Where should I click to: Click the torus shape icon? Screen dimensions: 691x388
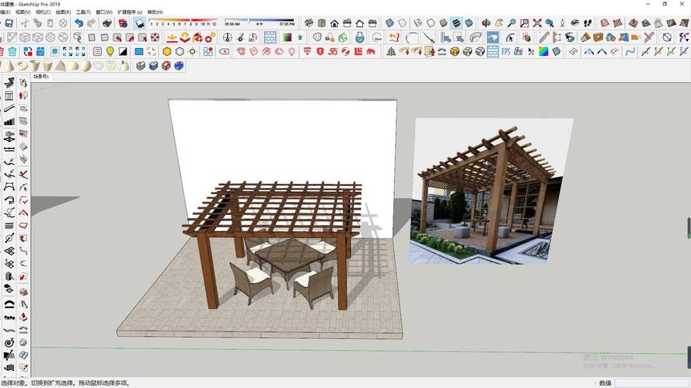click(x=22, y=66)
